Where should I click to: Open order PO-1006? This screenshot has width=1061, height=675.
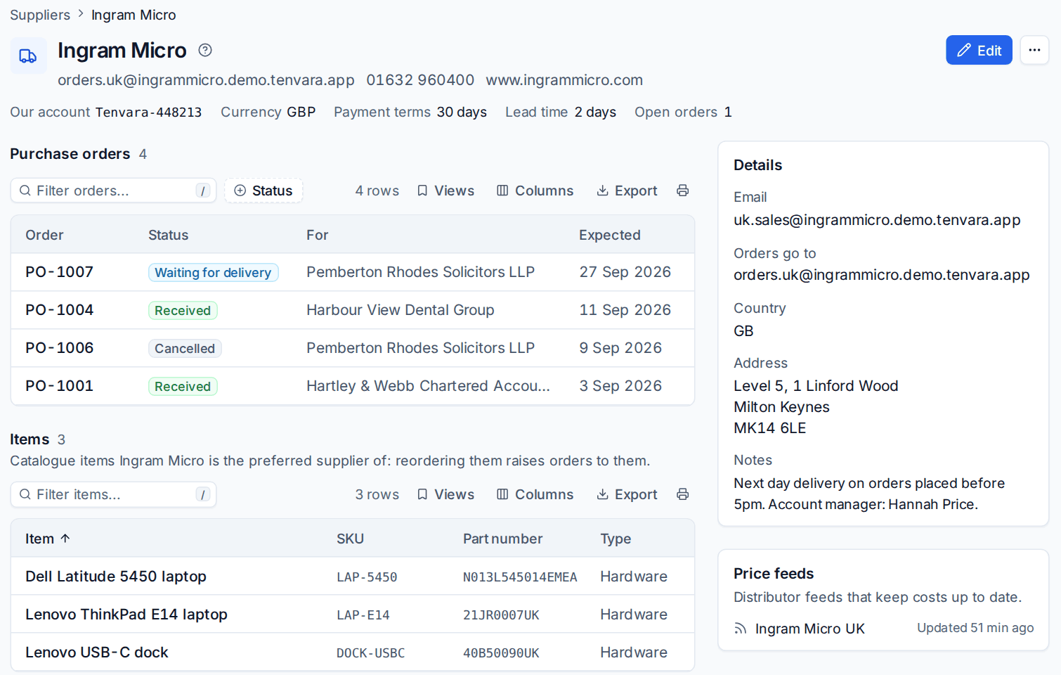click(x=59, y=348)
